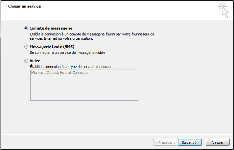Select the Compte de messagerie radio button

coord(26,28)
